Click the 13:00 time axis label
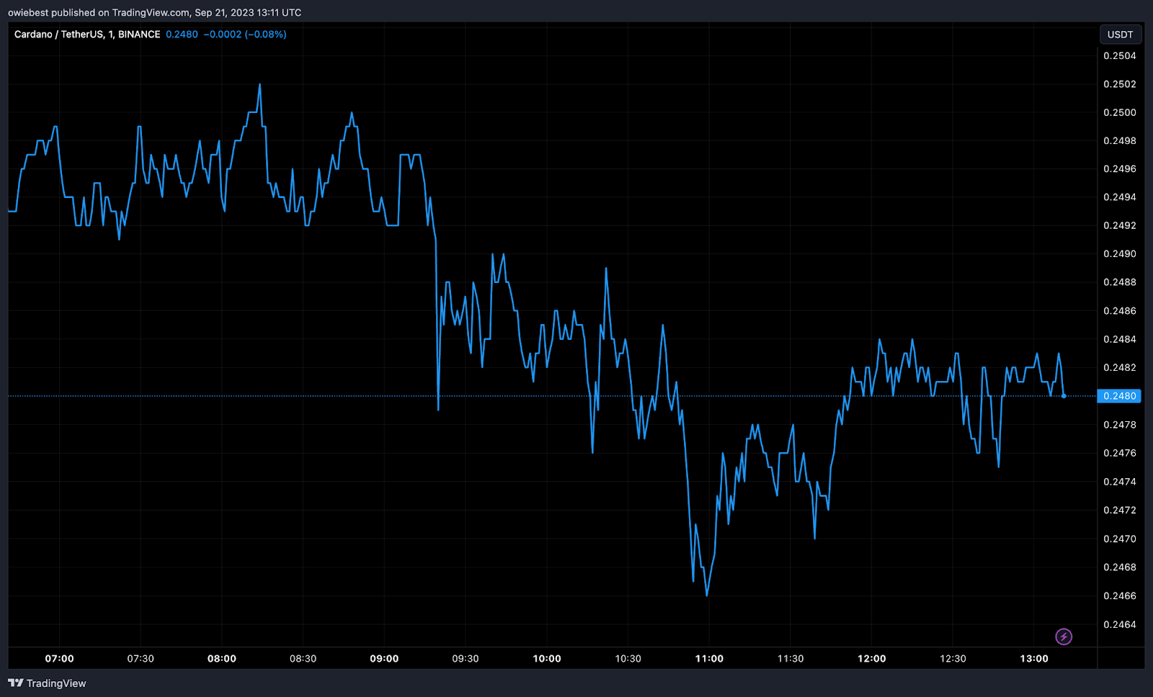The image size is (1153, 697). 1034,659
